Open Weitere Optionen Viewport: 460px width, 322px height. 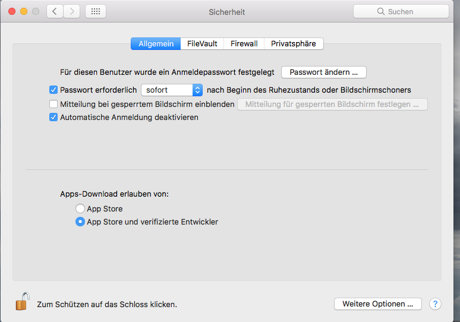pos(377,304)
